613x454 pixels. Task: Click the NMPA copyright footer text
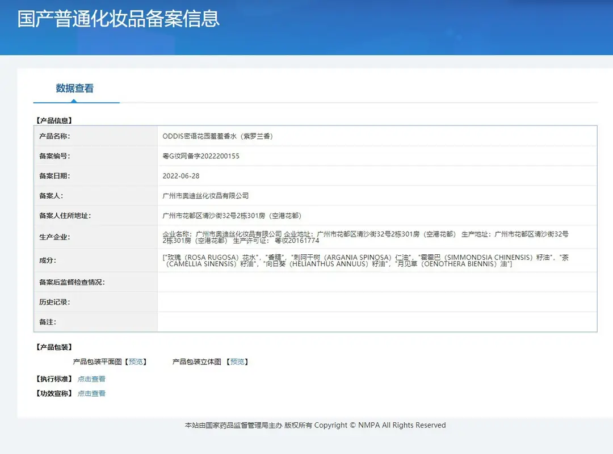pyautogui.click(x=315, y=425)
